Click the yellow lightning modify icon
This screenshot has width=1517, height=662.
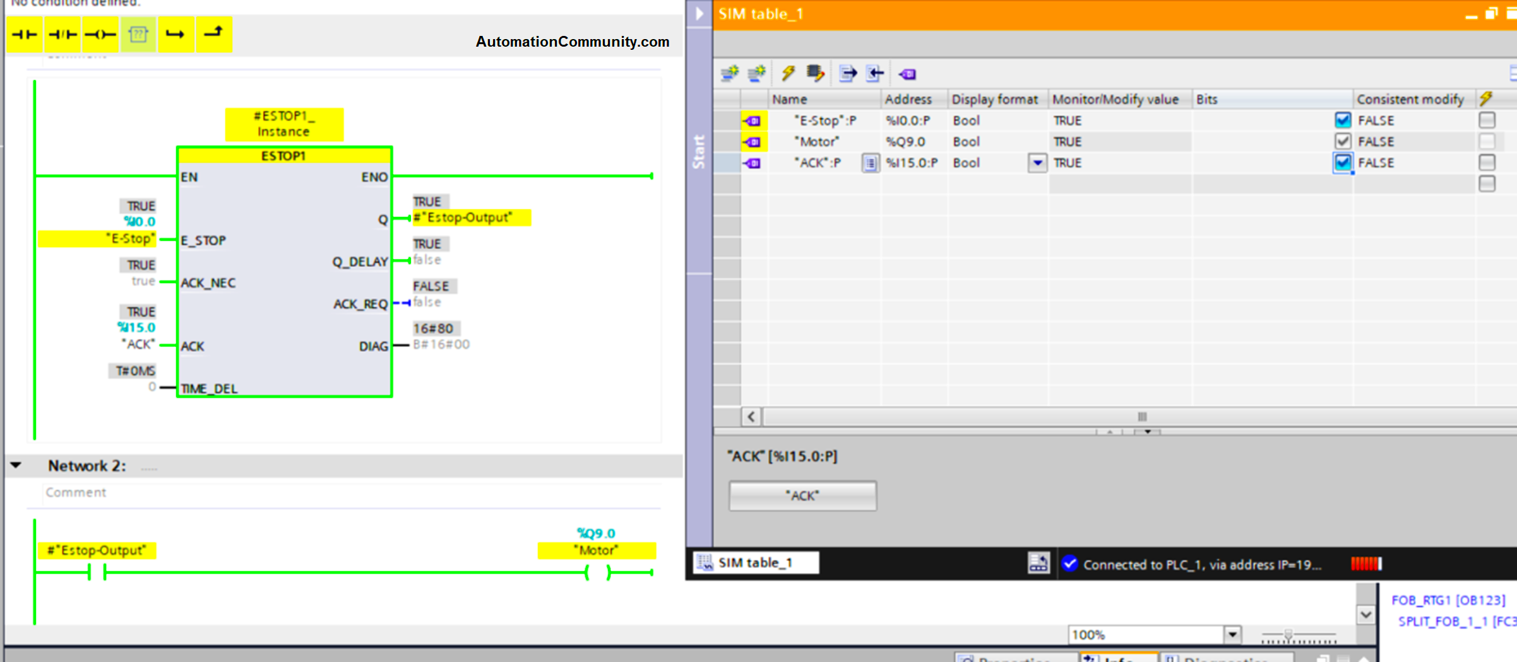[788, 74]
